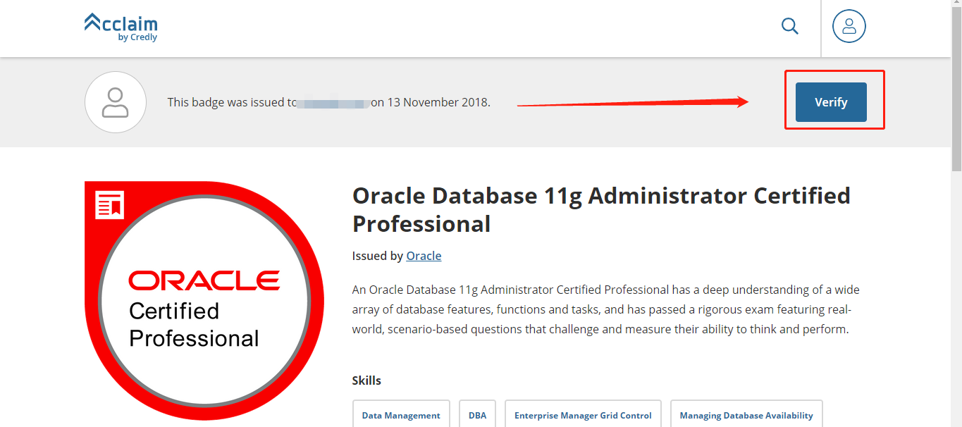Screen dimensions: 962x427
Task: Follow the Oracle issuer link
Action: [x=424, y=256]
